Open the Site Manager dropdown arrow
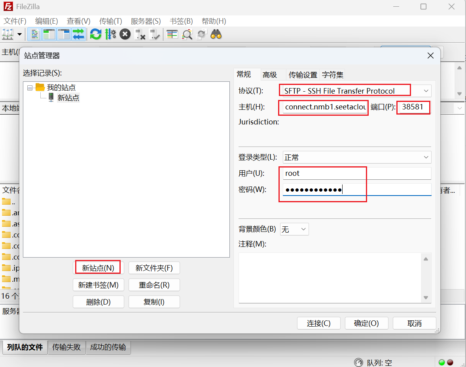 [20, 34]
